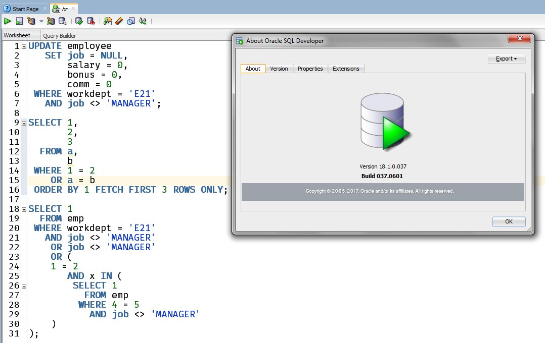Open the Export dropdown in the About dialog
Image resolution: width=545 pixels, height=343 pixels.
[507, 59]
